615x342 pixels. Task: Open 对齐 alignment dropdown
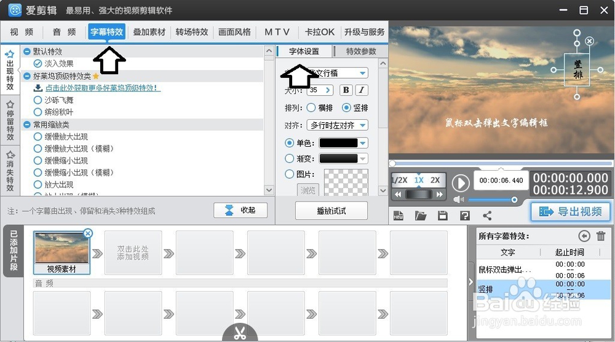[x=337, y=125]
